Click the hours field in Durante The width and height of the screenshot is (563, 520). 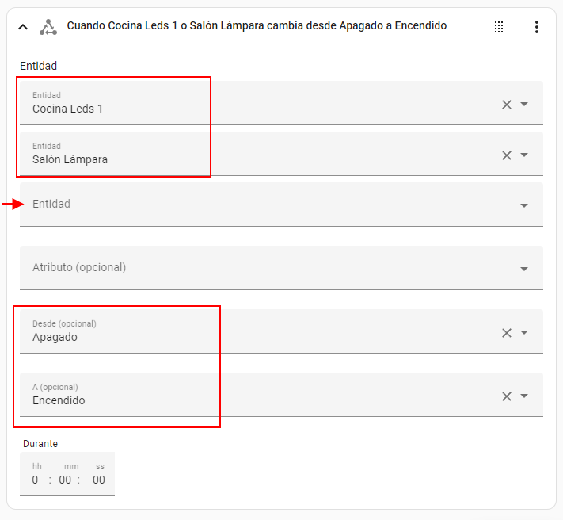[36, 480]
